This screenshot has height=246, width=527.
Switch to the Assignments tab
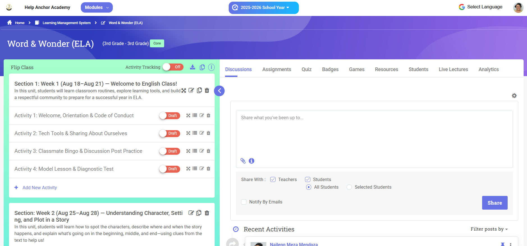[277, 69]
